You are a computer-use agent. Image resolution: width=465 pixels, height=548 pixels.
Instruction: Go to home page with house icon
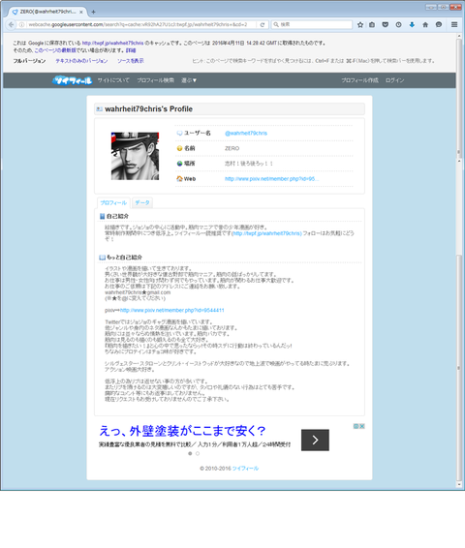425,24
